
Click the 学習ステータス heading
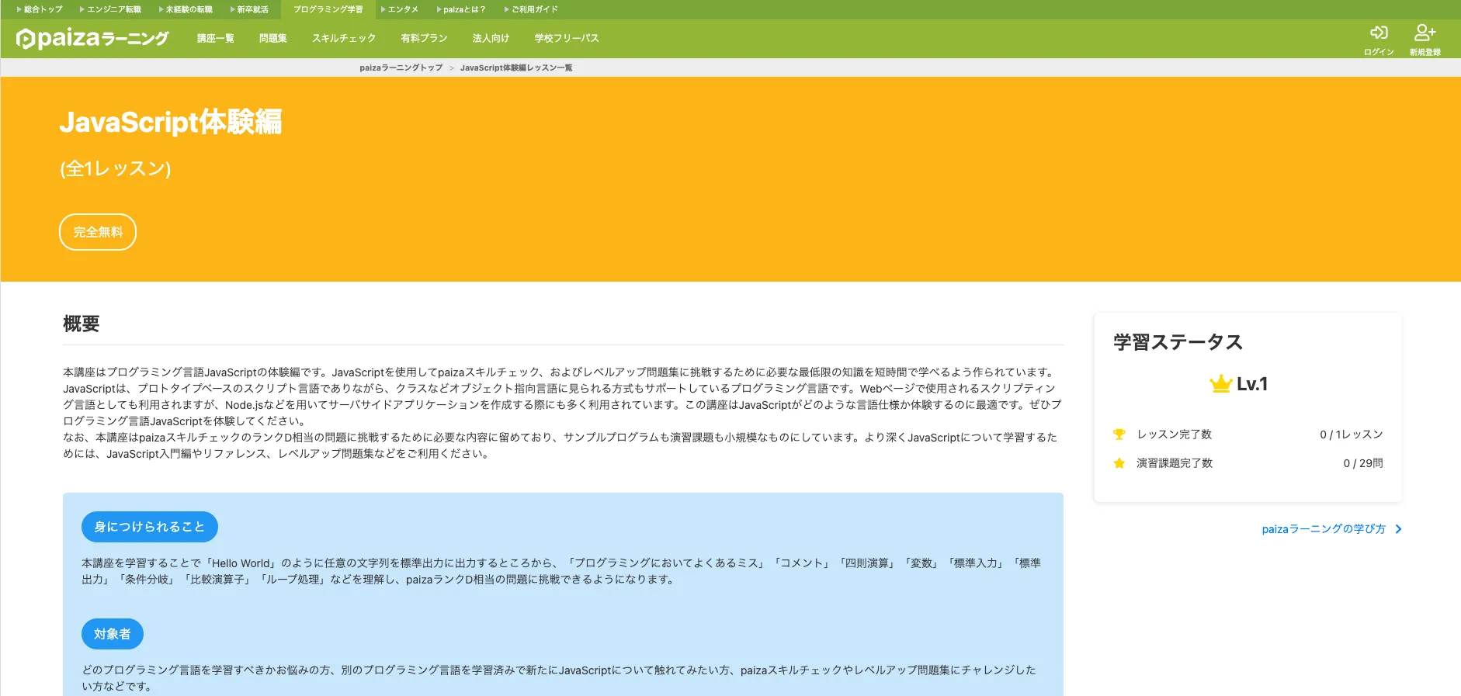click(x=1178, y=342)
